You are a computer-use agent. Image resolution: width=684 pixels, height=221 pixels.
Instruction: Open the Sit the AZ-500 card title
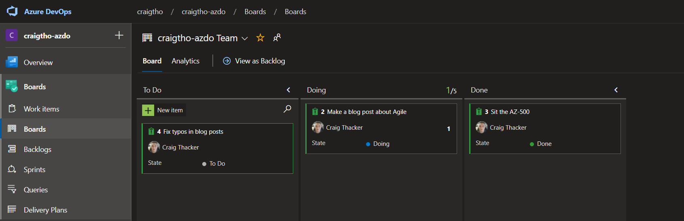[510, 112]
